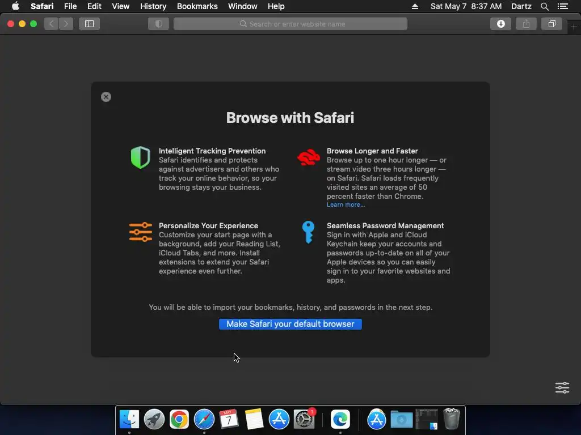581x435 pixels.
Task: Click the green tracking prevention shield icon
Action: pyautogui.click(x=141, y=157)
